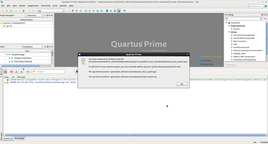This screenshot has width=268, height=144.
Task: Click the lightbulb info icon in dialog
Action: 83,61
